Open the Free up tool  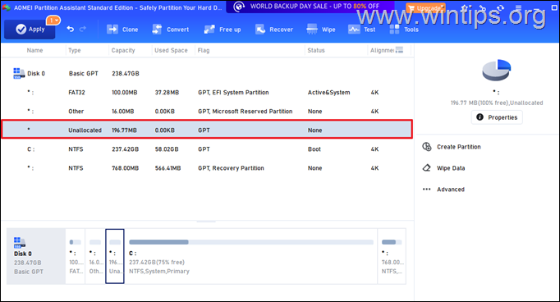click(x=223, y=30)
